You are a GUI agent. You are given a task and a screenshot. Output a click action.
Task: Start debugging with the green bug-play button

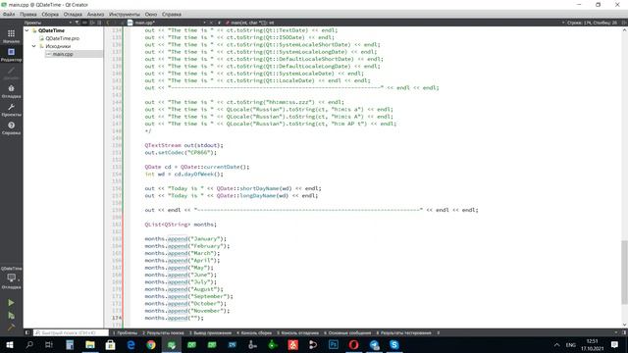tap(11, 316)
